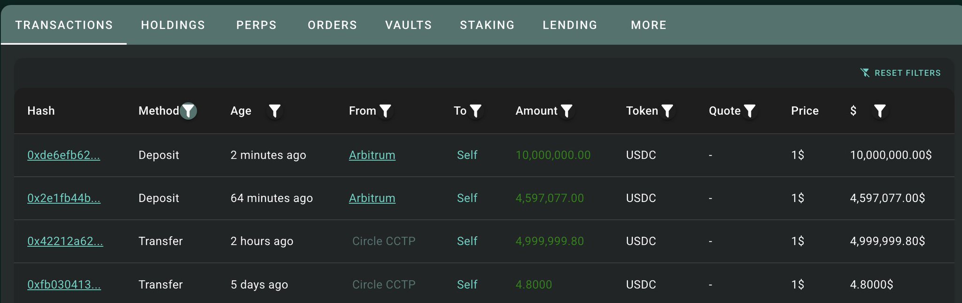Open transaction hash 0x42212a62 link

[65, 241]
